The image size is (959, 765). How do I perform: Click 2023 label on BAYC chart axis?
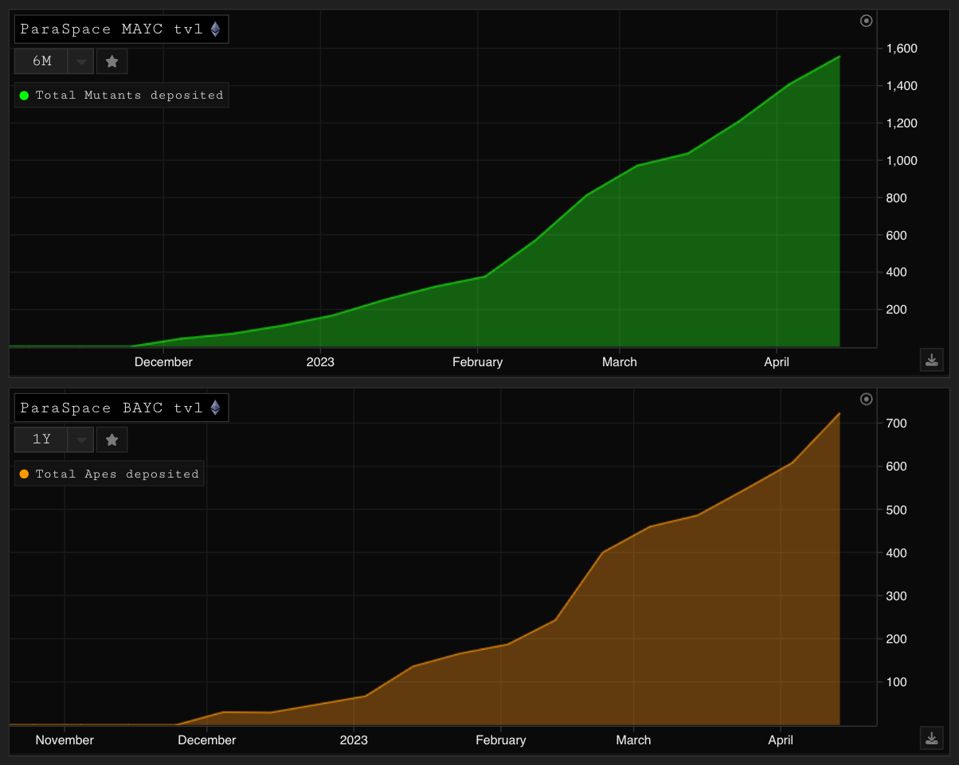coord(354,740)
